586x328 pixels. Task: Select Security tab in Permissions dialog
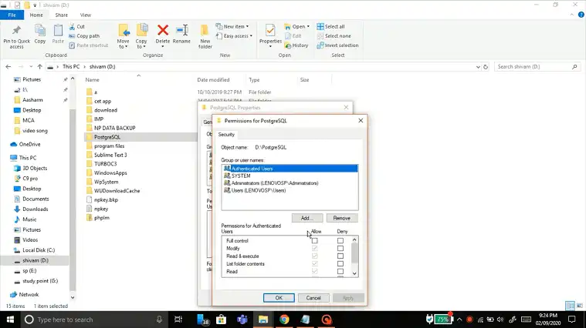226,135
